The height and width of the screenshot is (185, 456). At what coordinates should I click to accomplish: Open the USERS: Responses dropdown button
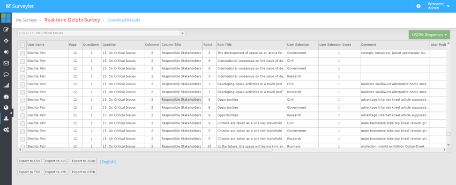click(x=429, y=35)
